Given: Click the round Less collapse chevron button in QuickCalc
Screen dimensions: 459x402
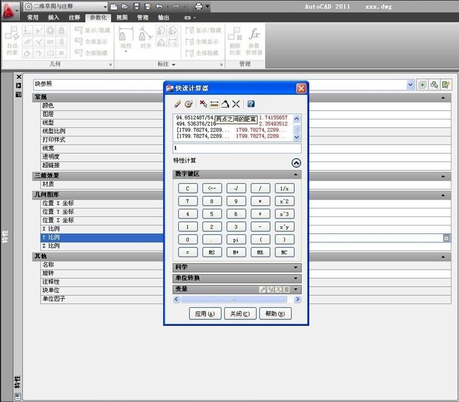Looking at the screenshot, I should pyautogui.click(x=296, y=163).
